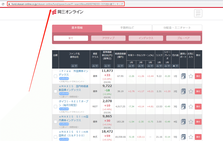Click the lock icon in the address bar

(9, 4)
